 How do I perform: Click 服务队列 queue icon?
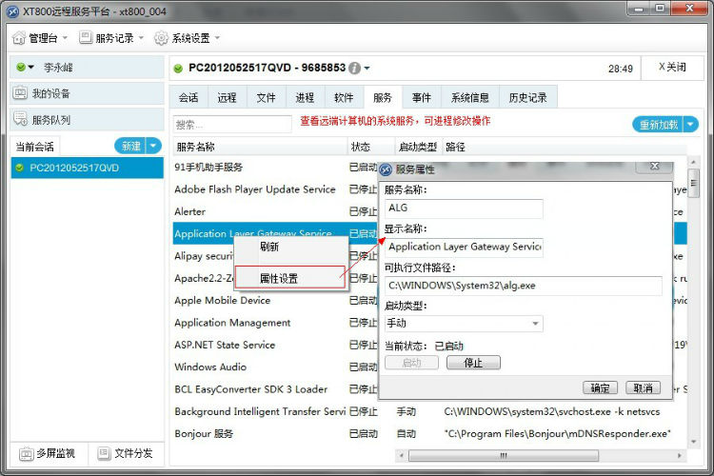point(21,120)
